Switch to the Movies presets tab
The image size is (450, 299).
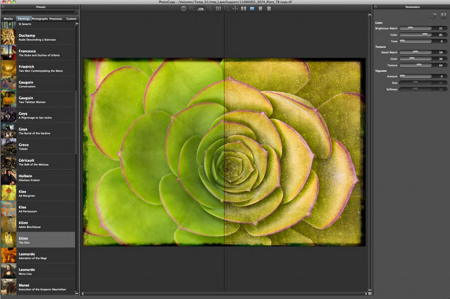(8, 19)
